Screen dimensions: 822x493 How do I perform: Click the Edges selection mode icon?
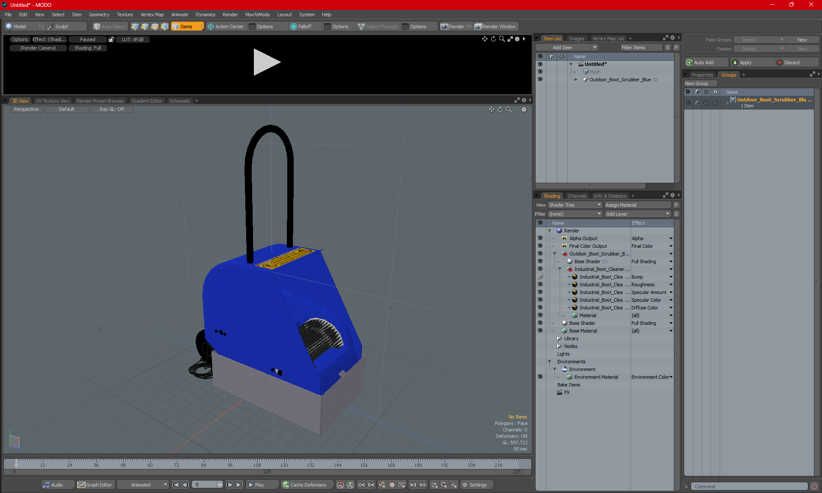pyautogui.click(x=145, y=27)
